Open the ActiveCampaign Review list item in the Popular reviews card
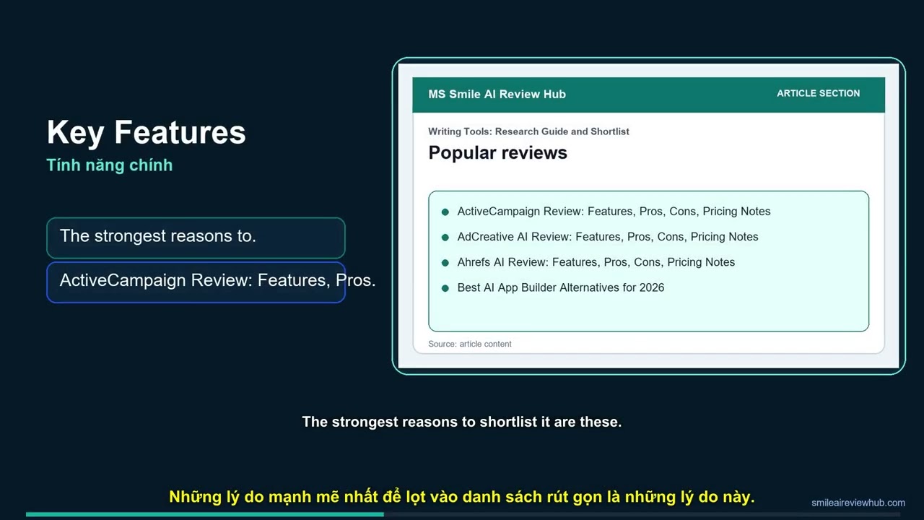Screen dimensions: 924x520 [x=614, y=212]
